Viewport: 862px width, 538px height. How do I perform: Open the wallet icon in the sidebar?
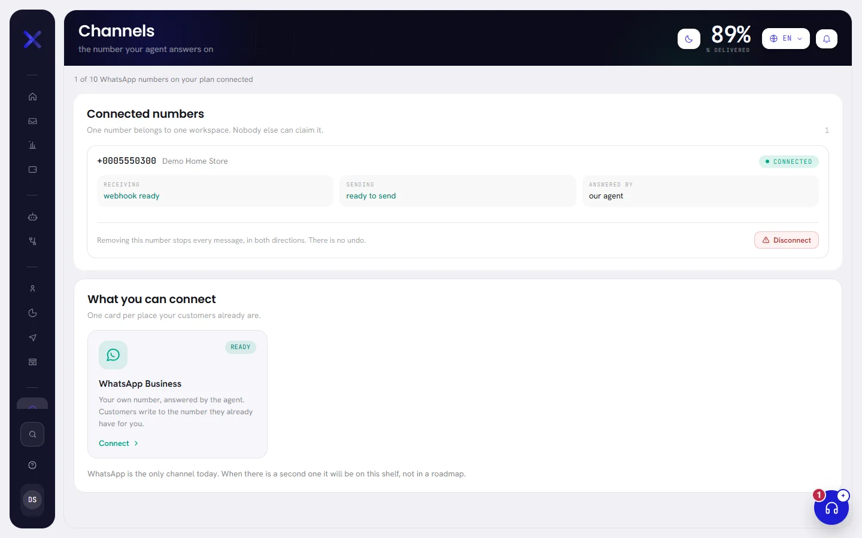pyautogui.click(x=32, y=170)
